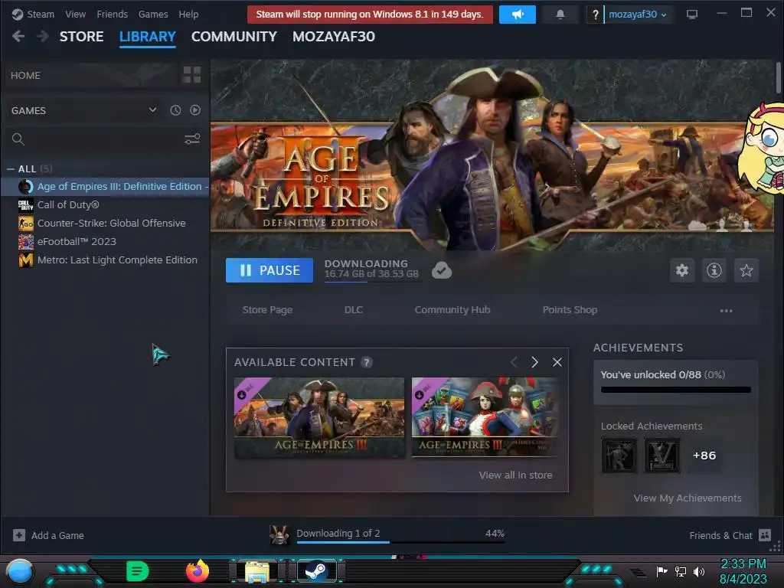Check the cloud sync status icon
The width and height of the screenshot is (784, 588).
(442, 270)
